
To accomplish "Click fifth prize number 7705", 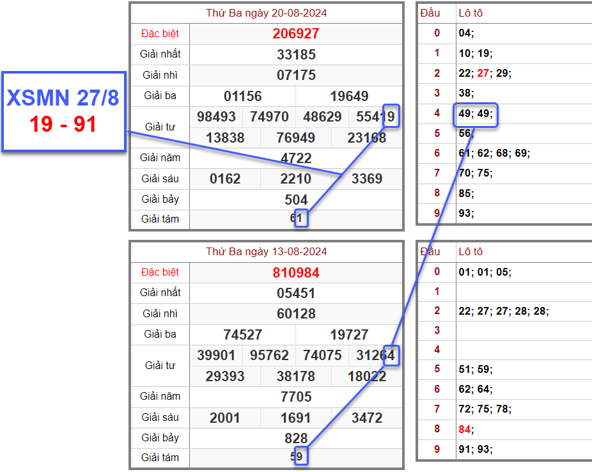I will click(296, 397).
